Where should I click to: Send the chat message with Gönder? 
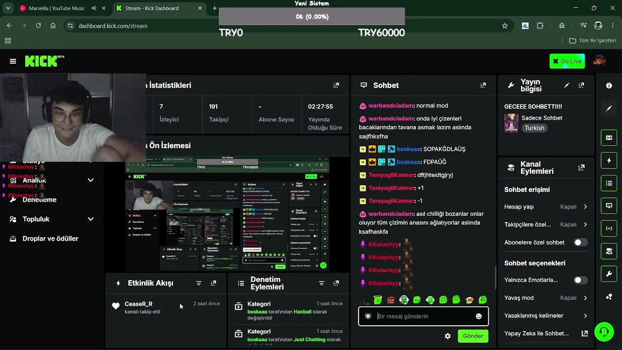[x=473, y=336]
